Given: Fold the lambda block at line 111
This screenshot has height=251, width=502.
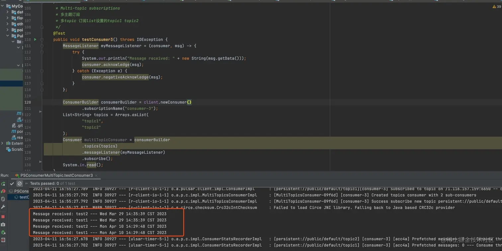Looking at the screenshot, I should [42, 46].
